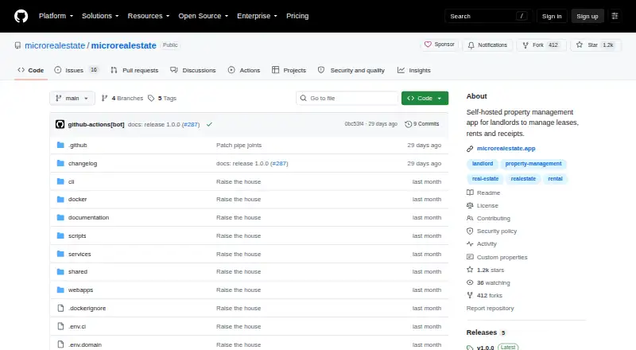Click the property-management topic tag
636x350 pixels.
click(x=533, y=164)
